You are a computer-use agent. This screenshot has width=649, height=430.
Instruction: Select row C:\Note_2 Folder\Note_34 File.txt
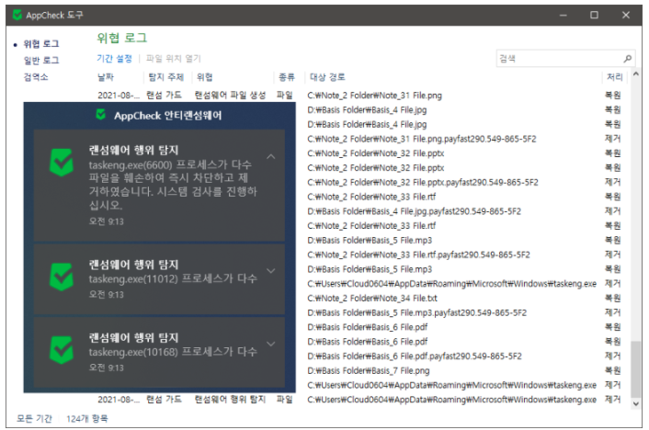(372, 299)
